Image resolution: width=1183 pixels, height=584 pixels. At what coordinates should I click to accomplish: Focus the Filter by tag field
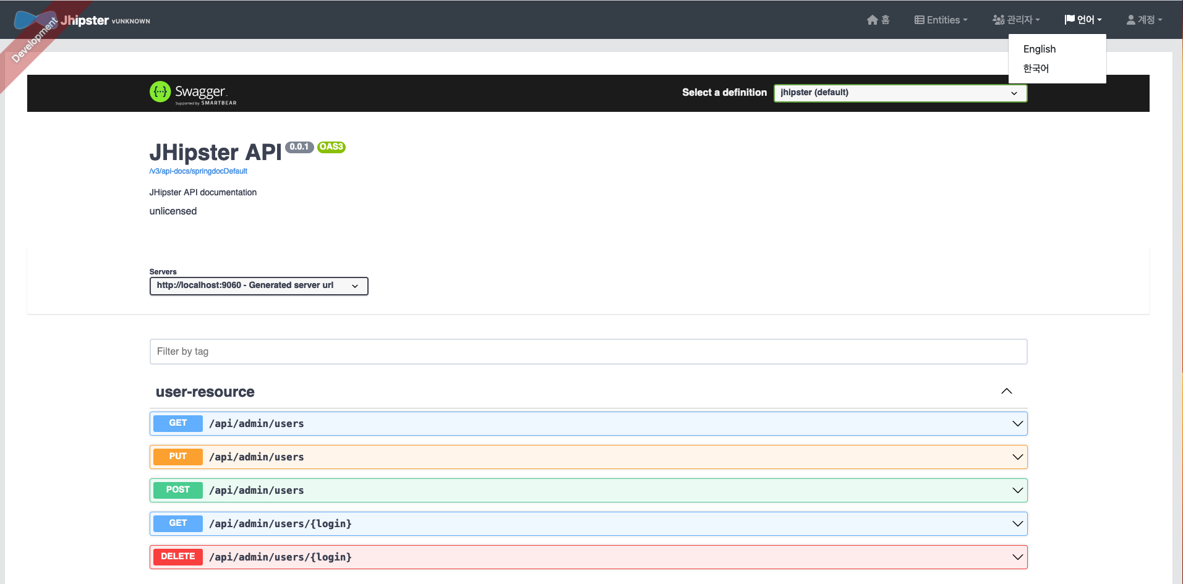click(588, 352)
